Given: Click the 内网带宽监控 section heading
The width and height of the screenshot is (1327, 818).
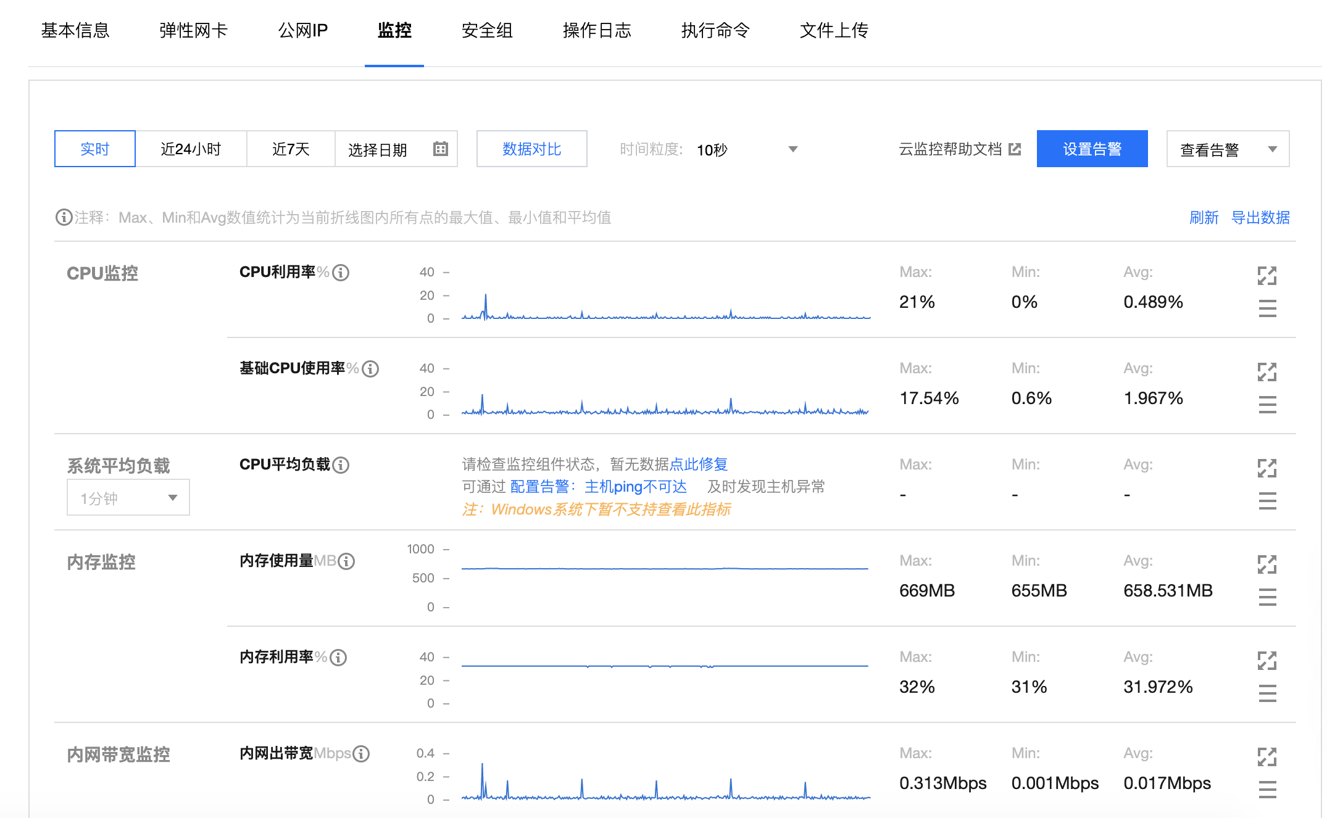Looking at the screenshot, I should point(119,754).
